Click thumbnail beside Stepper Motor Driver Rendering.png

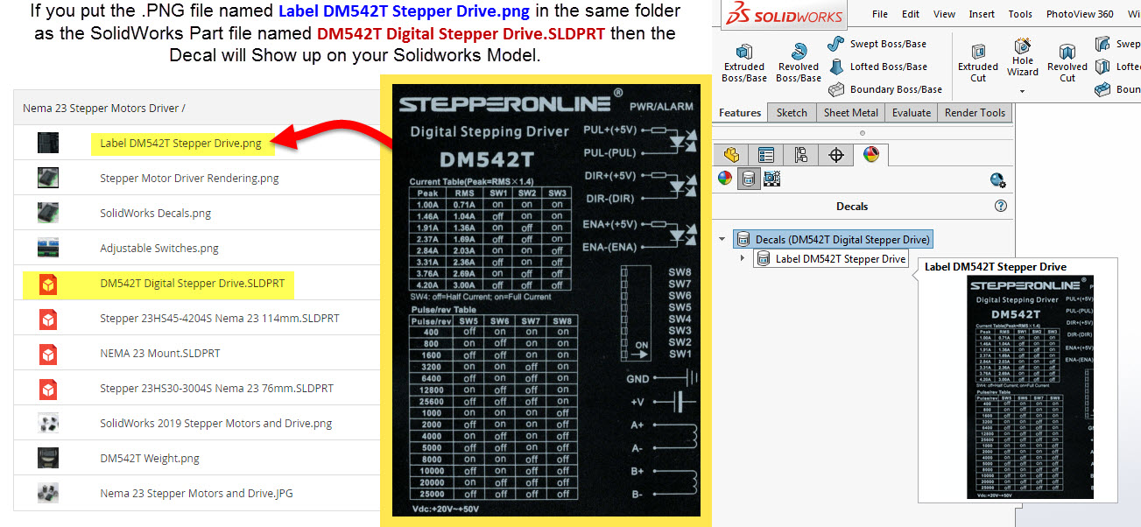[x=48, y=179]
